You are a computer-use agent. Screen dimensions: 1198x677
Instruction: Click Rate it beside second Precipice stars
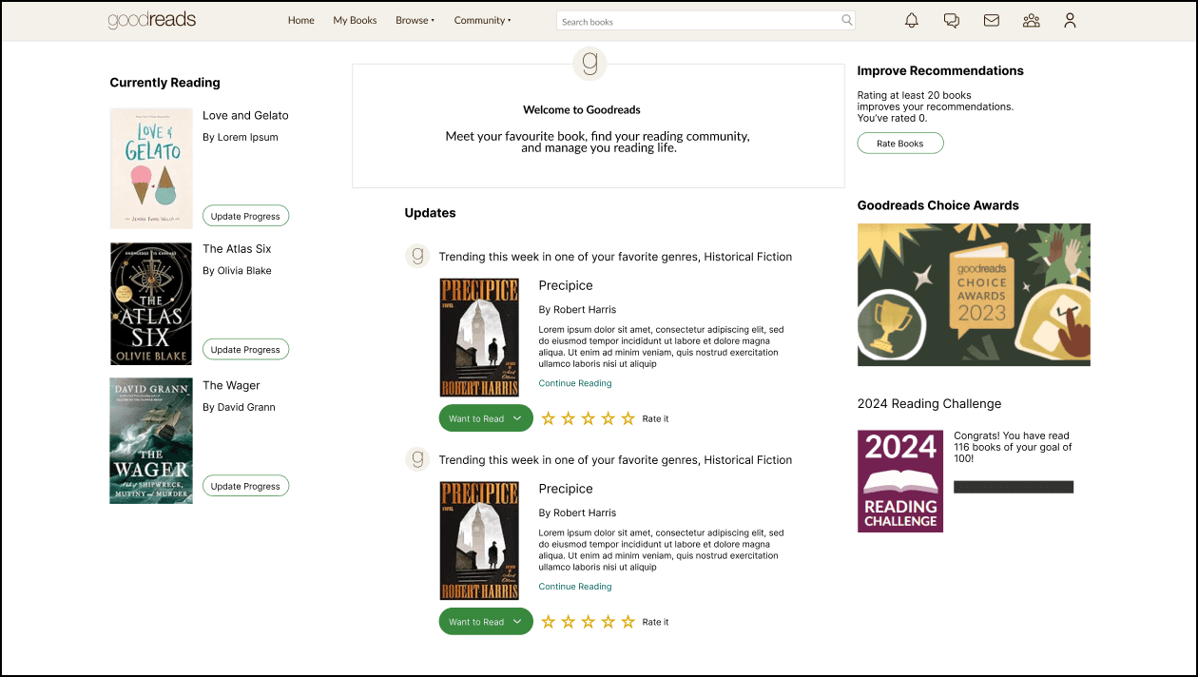point(655,622)
